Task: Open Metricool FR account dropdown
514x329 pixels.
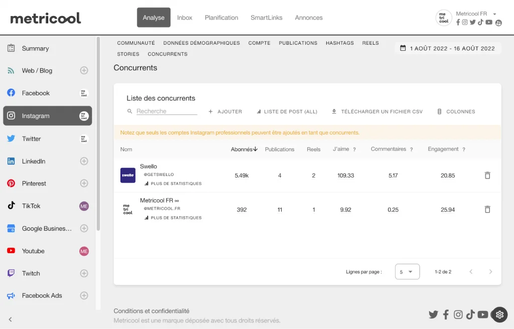Action: [x=494, y=14]
